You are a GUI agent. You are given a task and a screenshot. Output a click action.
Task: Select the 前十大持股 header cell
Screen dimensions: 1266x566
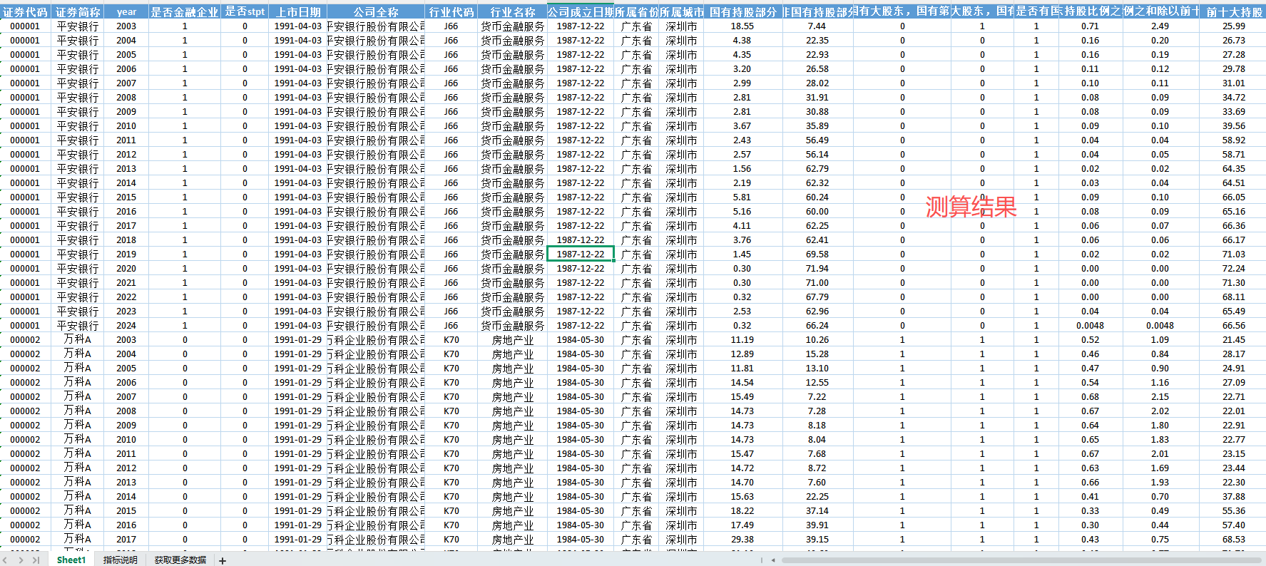click(1233, 12)
